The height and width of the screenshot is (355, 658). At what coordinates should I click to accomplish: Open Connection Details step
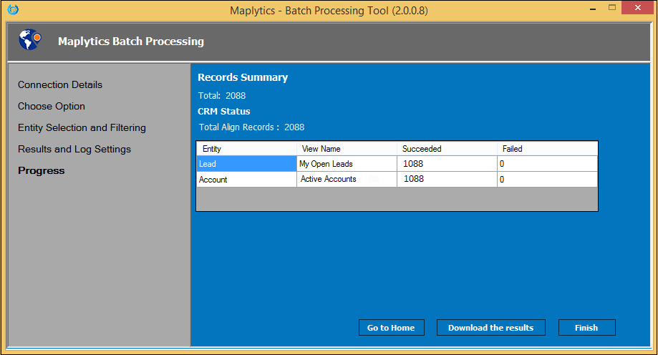(x=60, y=84)
